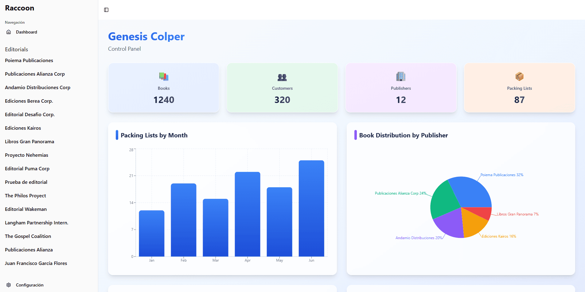
Task: Select Editorial Wakeman from sidebar
Action: coord(26,209)
